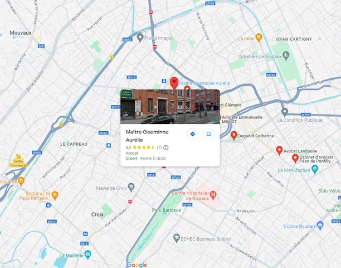Click the tram stop icon near Le Capreau
Viewport: 341px width, 268px height.
(109, 145)
